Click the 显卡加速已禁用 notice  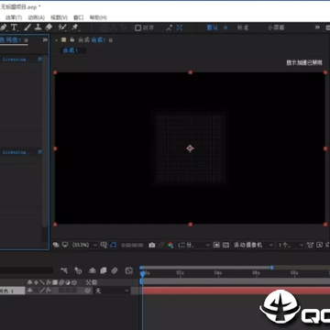[x=304, y=63]
